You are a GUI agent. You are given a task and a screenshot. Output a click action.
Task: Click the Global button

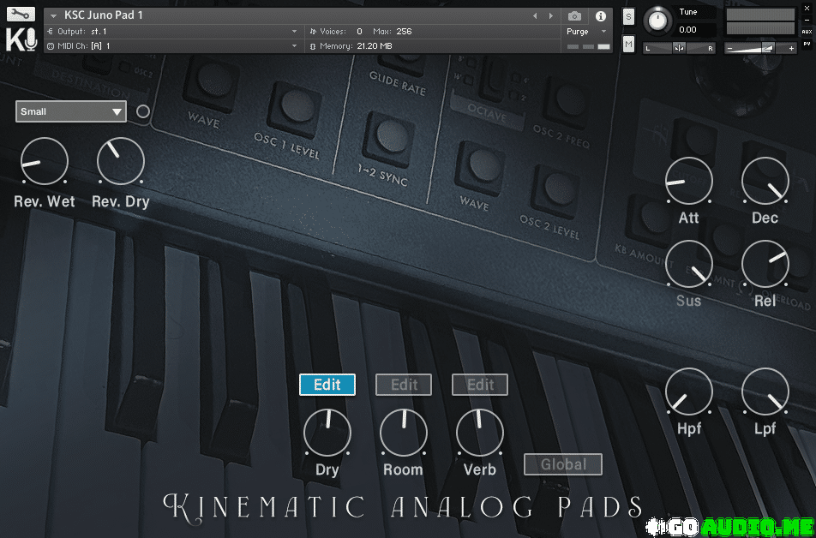coord(563,464)
